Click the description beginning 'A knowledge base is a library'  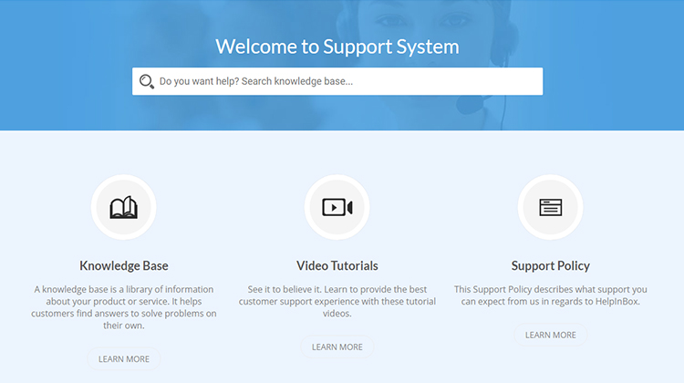tap(124, 307)
